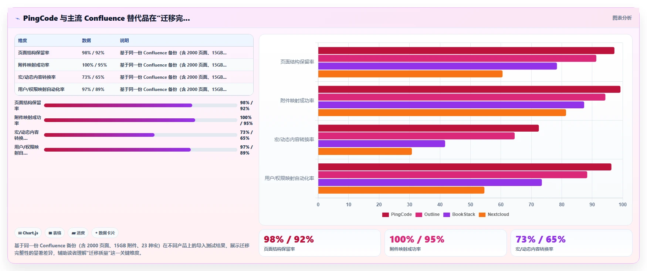Viewport: 647px width, 271px height.
Task: Toggle the PingCode series in the chart legend
Action: pos(397,214)
